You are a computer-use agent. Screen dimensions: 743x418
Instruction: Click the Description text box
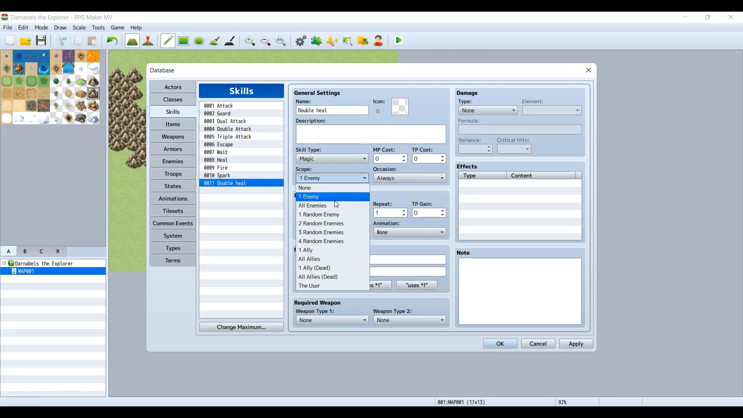371,134
